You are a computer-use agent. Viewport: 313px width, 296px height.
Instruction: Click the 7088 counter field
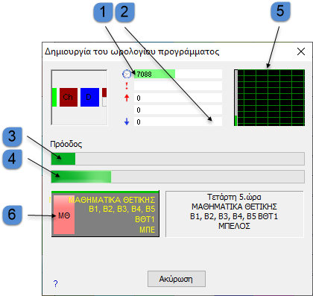(x=178, y=74)
